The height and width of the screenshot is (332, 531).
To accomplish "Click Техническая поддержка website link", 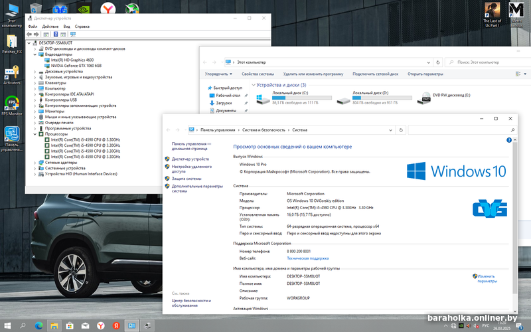I will pos(307,258).
